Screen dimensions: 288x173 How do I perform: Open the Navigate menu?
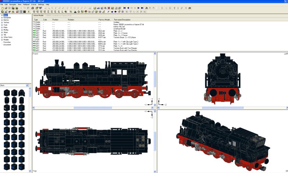13,4
